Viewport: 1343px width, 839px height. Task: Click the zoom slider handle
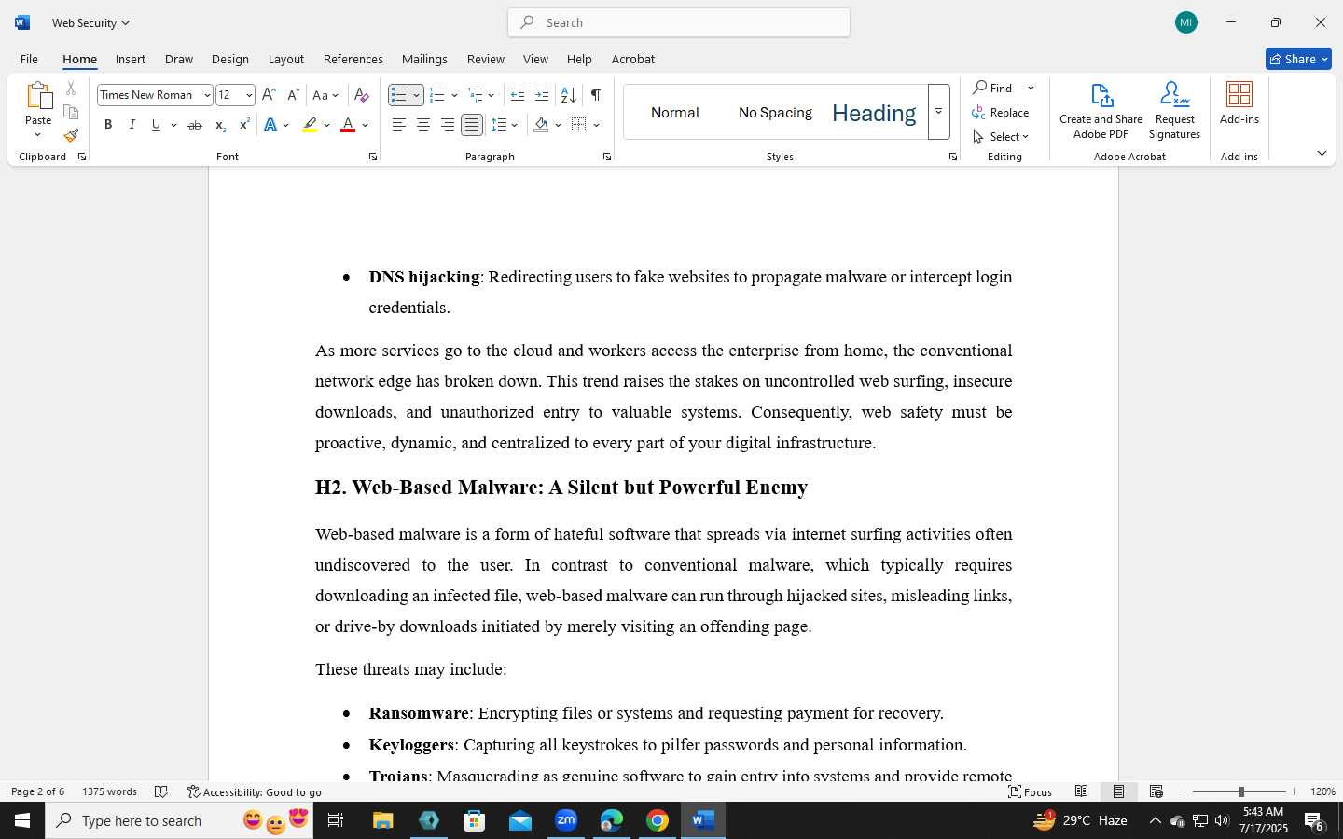click(1241, 791)
